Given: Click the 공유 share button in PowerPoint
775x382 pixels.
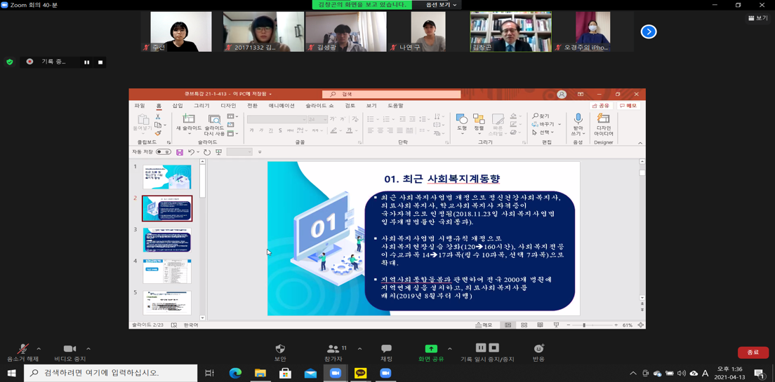Looking at the screenshot, I should (601, 106).
